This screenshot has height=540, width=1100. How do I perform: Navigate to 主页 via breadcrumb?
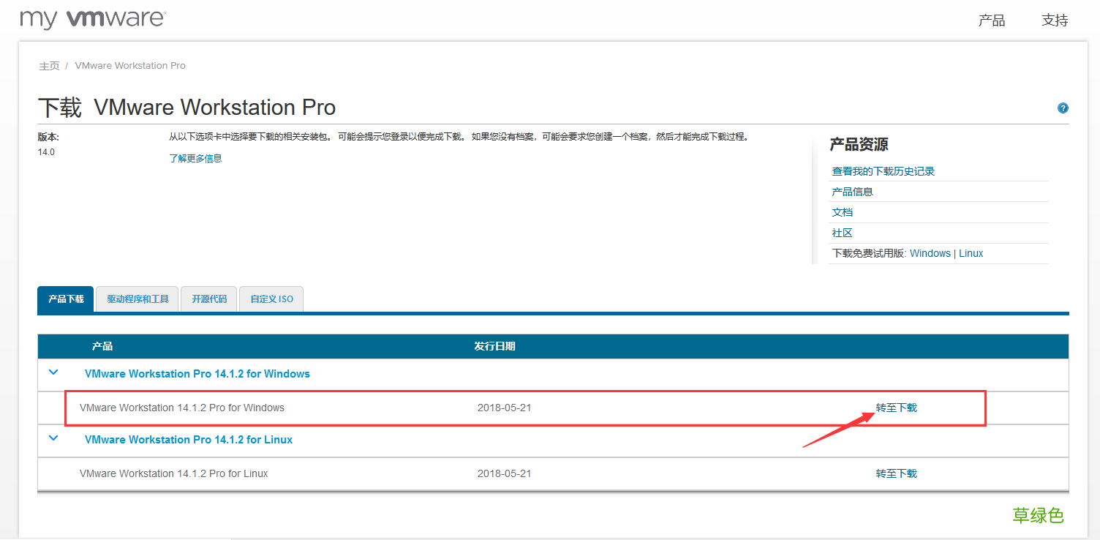pyautogui.click(x=48, y=65)
